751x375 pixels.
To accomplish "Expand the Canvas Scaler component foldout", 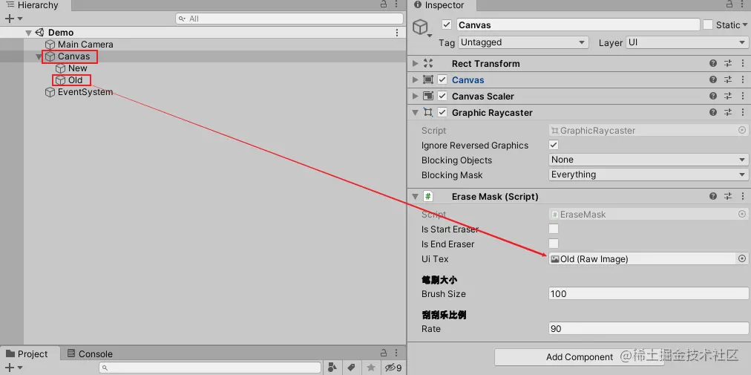I will coord(416,96).
